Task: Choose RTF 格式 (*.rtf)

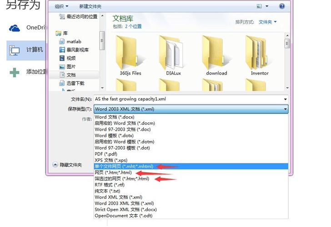Action: [x=191, y=185]
